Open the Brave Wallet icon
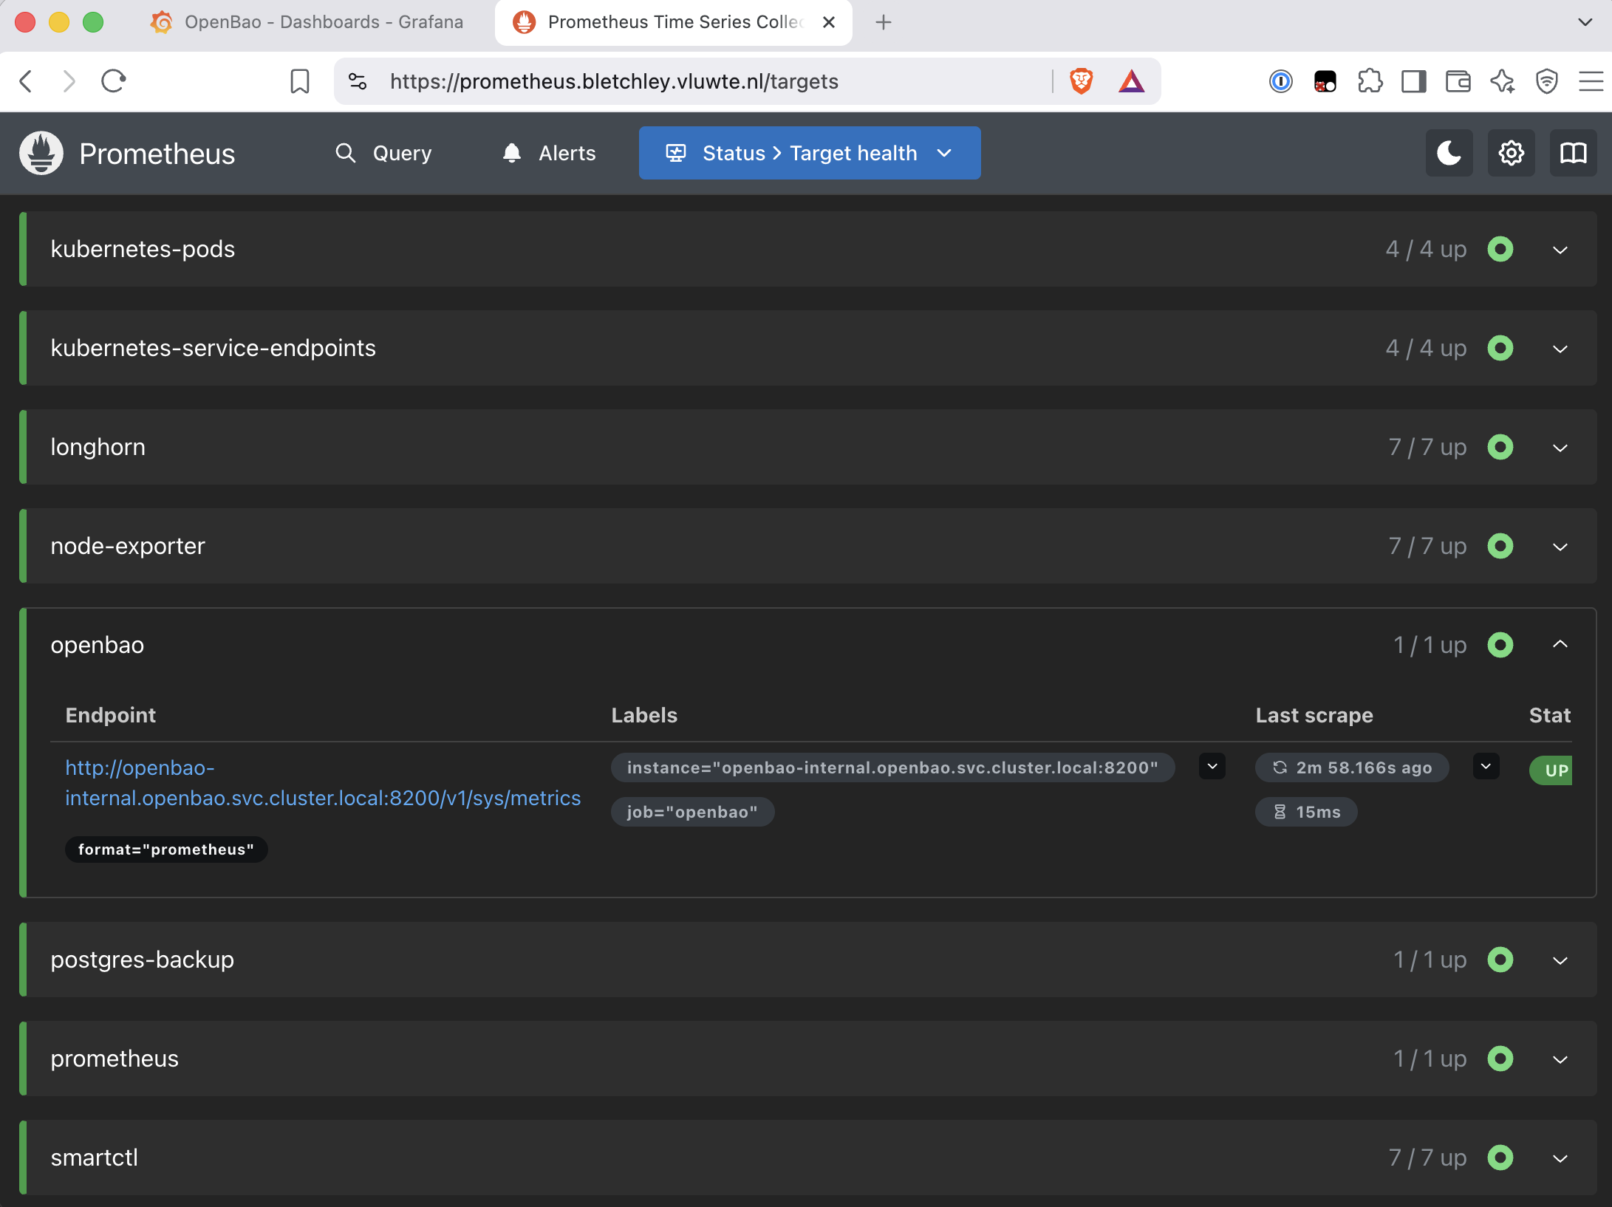 (1458, 81)
